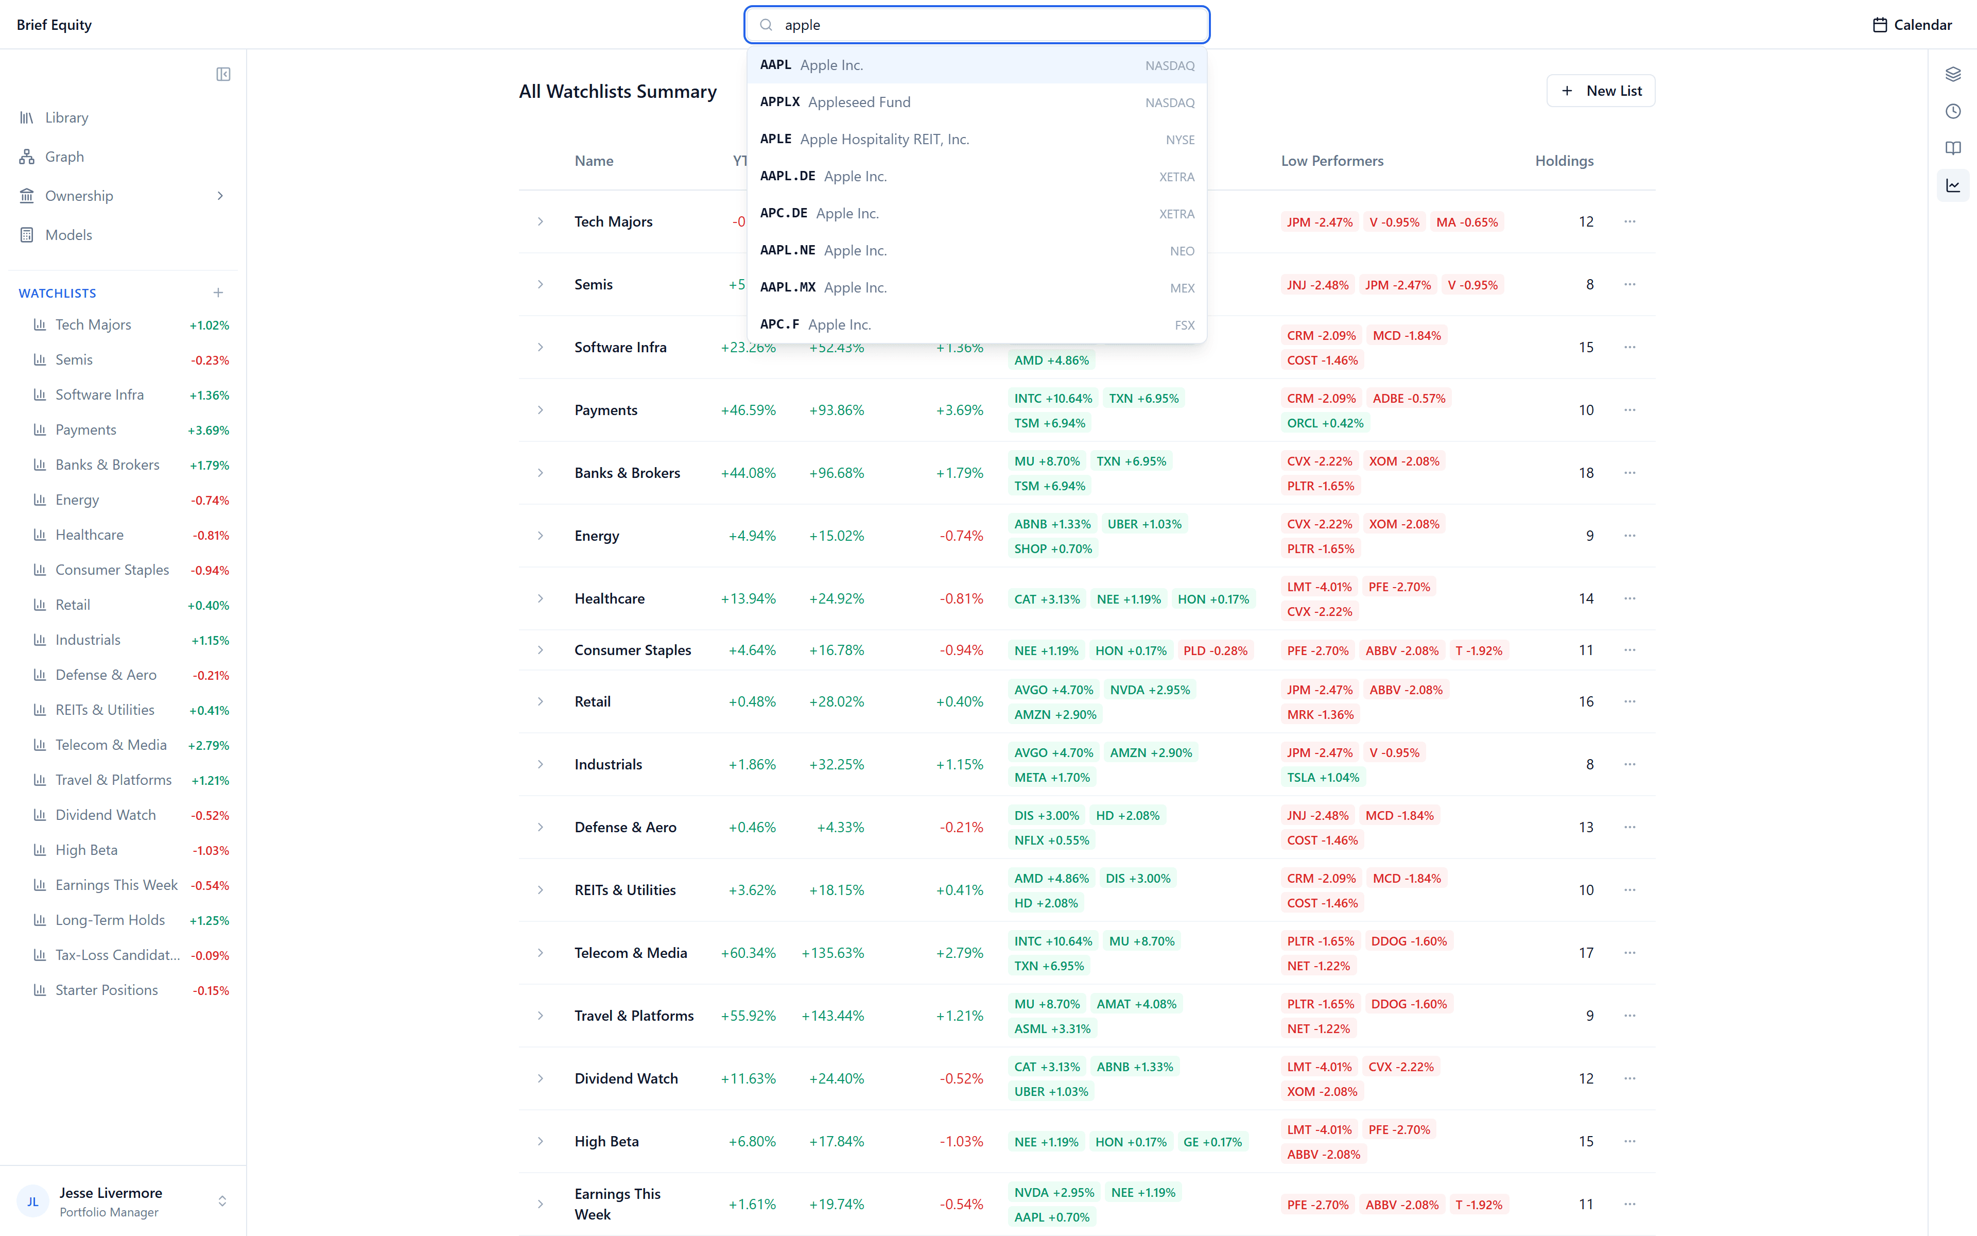Sort by the Holdings column header
This screenshot has height=1236, width=1977.
click(x=1564, y=161)
